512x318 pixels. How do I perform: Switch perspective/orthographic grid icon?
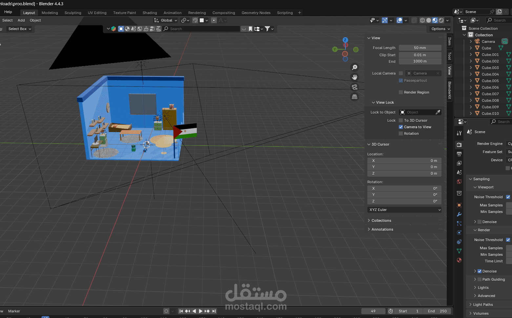click(x=355, y=97)
